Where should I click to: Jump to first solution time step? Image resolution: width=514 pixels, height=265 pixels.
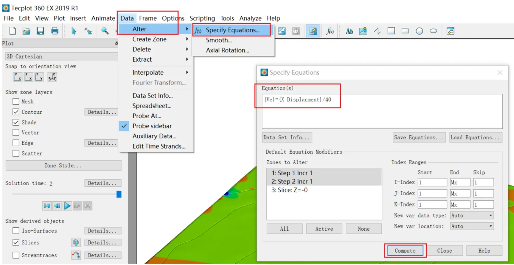pyautogui.click(x=47, y=206)
